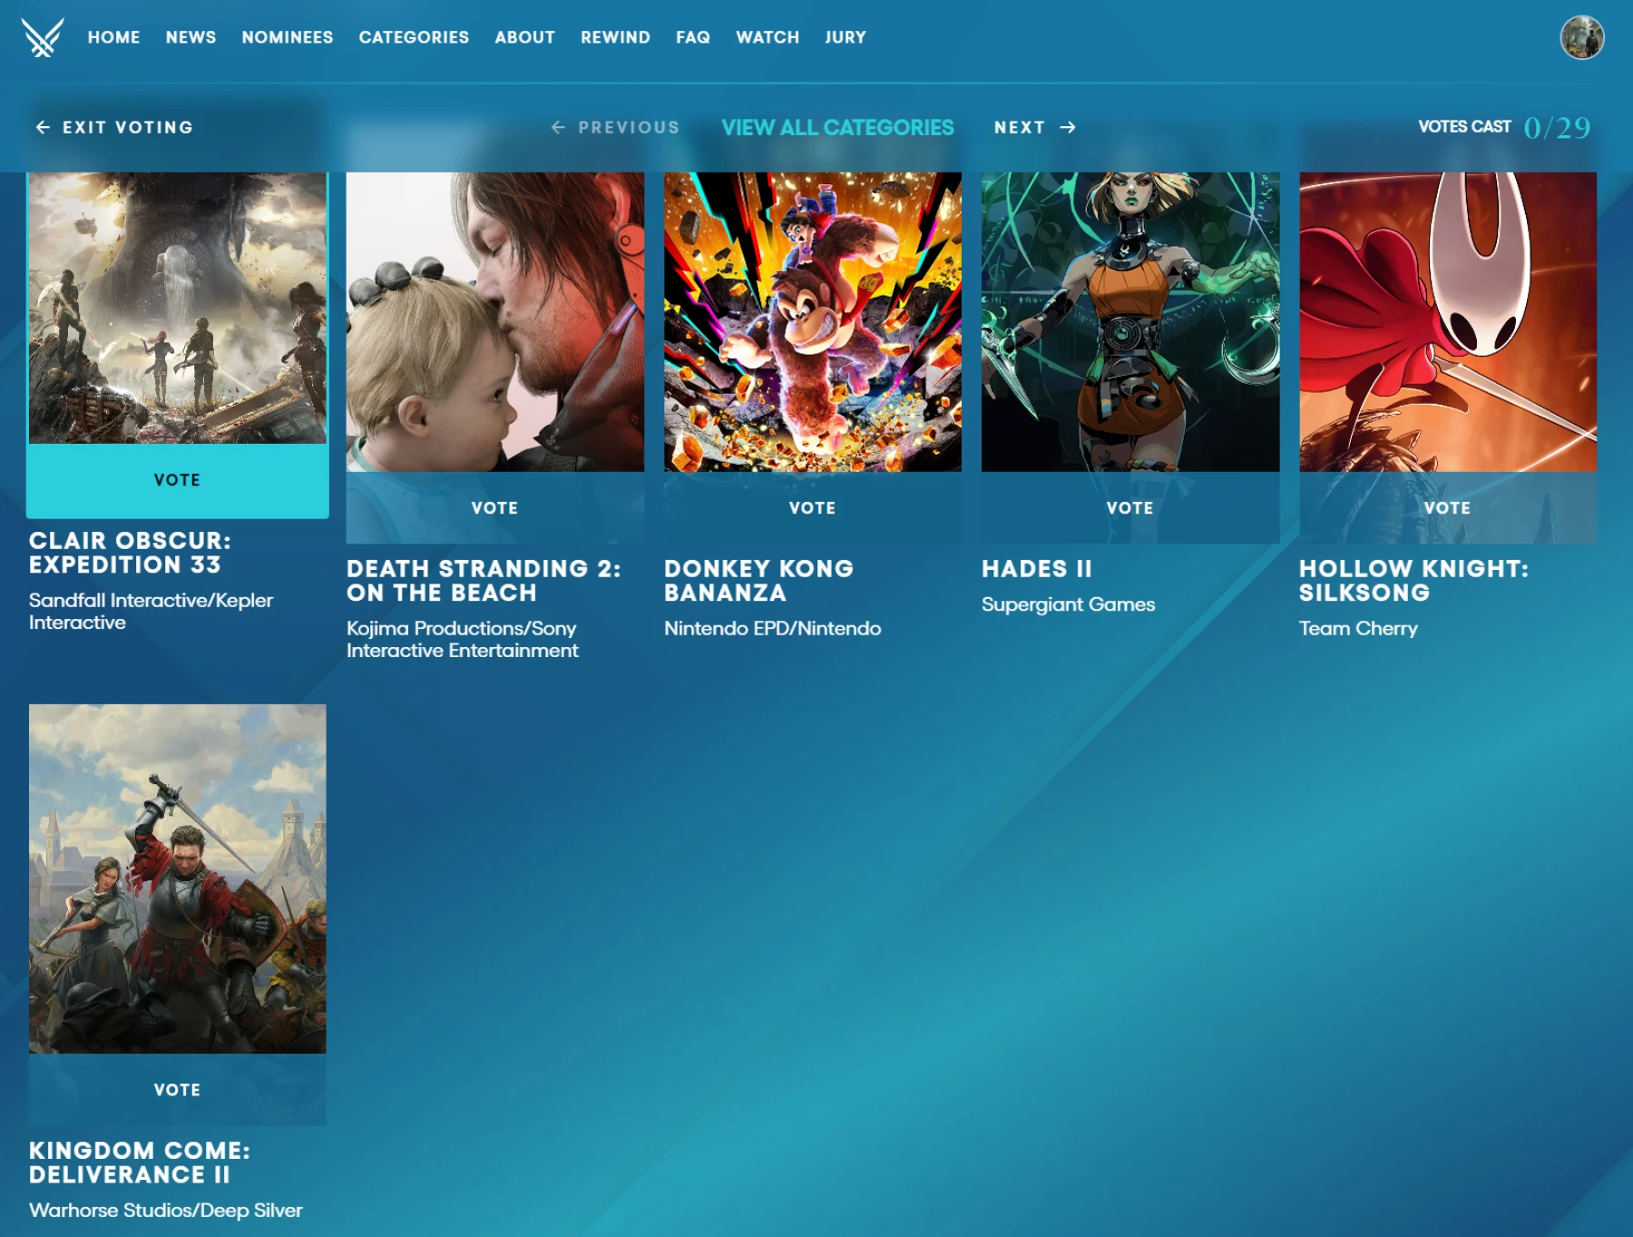Open the NOMINEES section
The width and height of the screenshot is (1633, 1237).
(x=287, y=37)
